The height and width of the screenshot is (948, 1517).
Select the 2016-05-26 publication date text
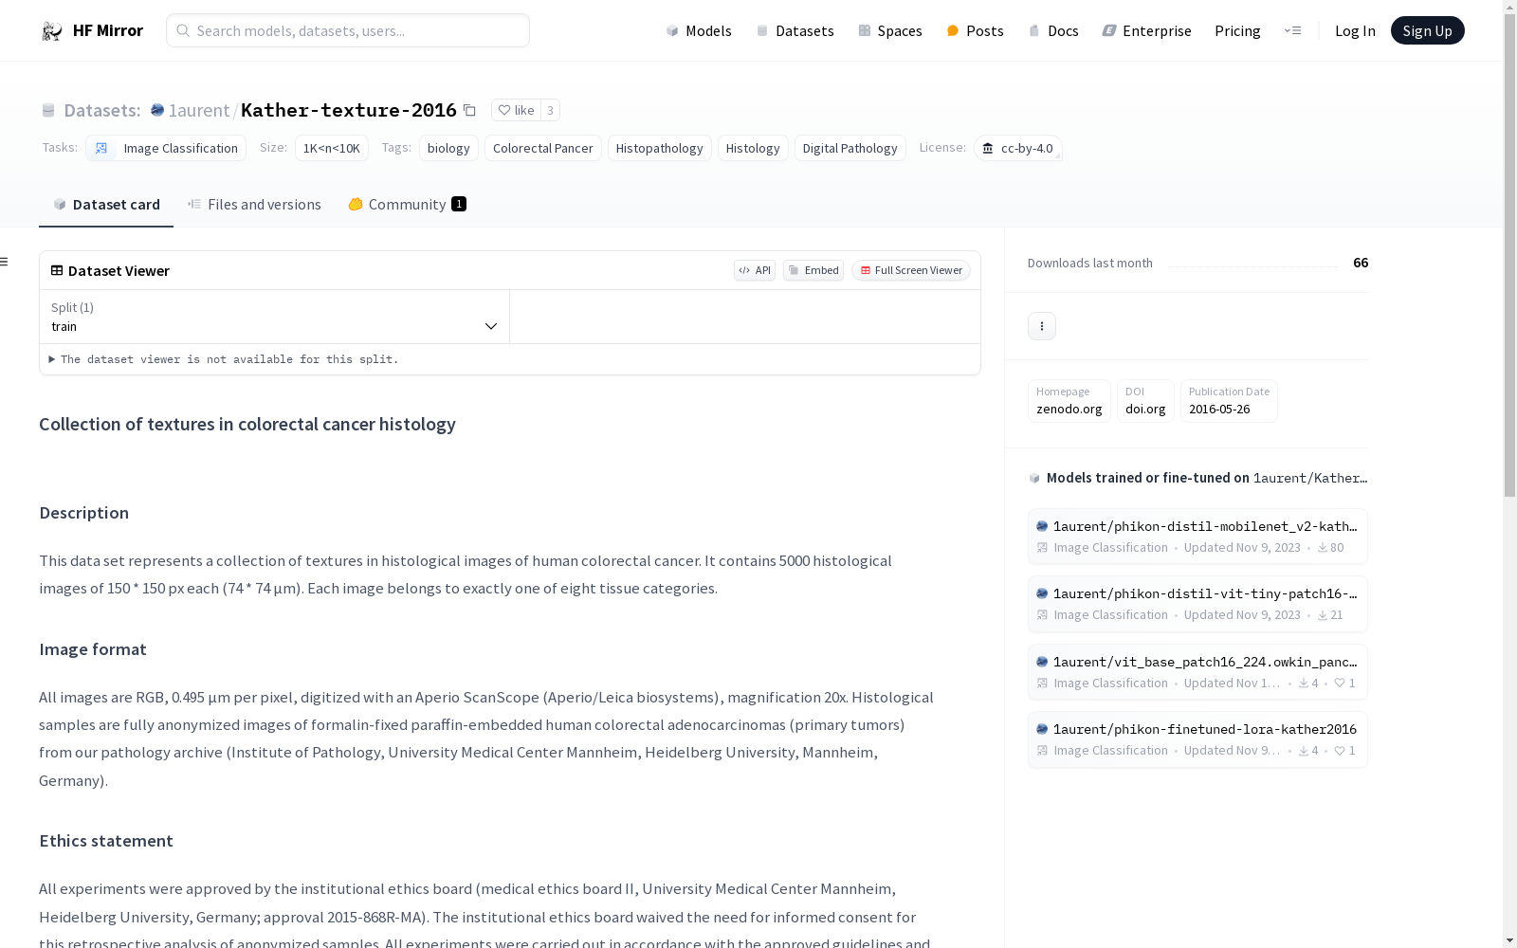1219,409
